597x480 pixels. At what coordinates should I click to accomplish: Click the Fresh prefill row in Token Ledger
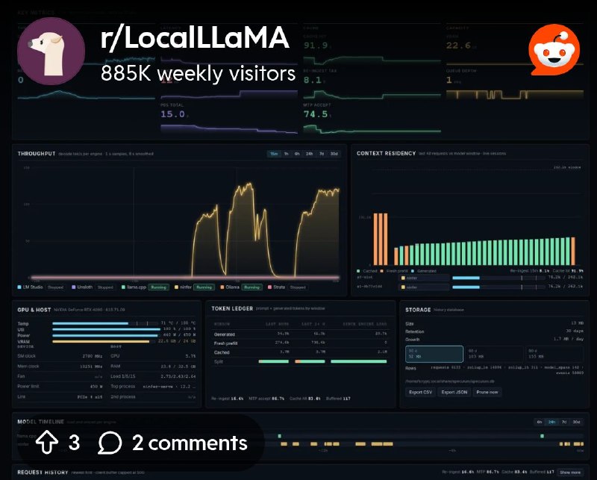pyautogui.click(x=300, y=343)
